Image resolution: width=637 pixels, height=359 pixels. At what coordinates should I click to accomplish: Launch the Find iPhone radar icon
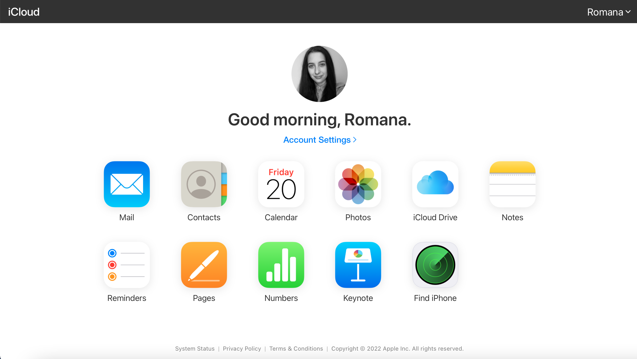(435, 265)
